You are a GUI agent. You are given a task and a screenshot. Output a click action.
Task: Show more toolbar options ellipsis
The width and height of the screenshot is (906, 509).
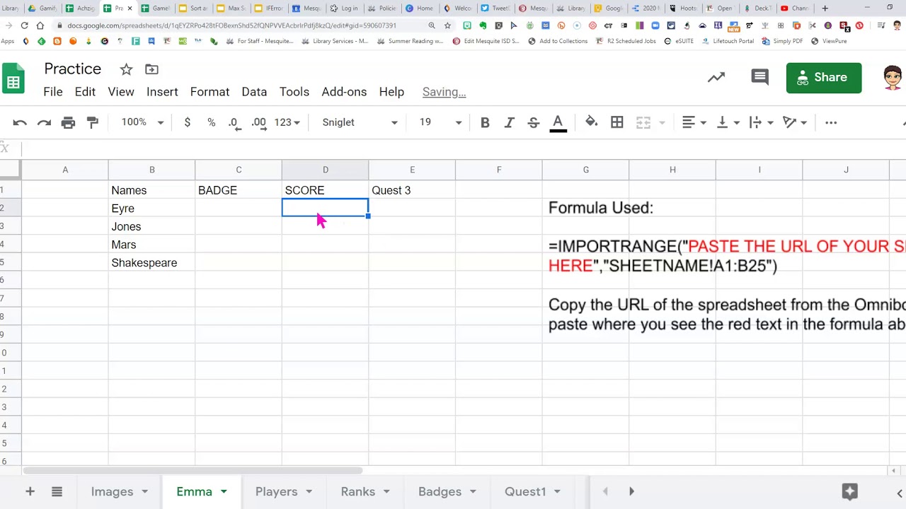point(831,122)
